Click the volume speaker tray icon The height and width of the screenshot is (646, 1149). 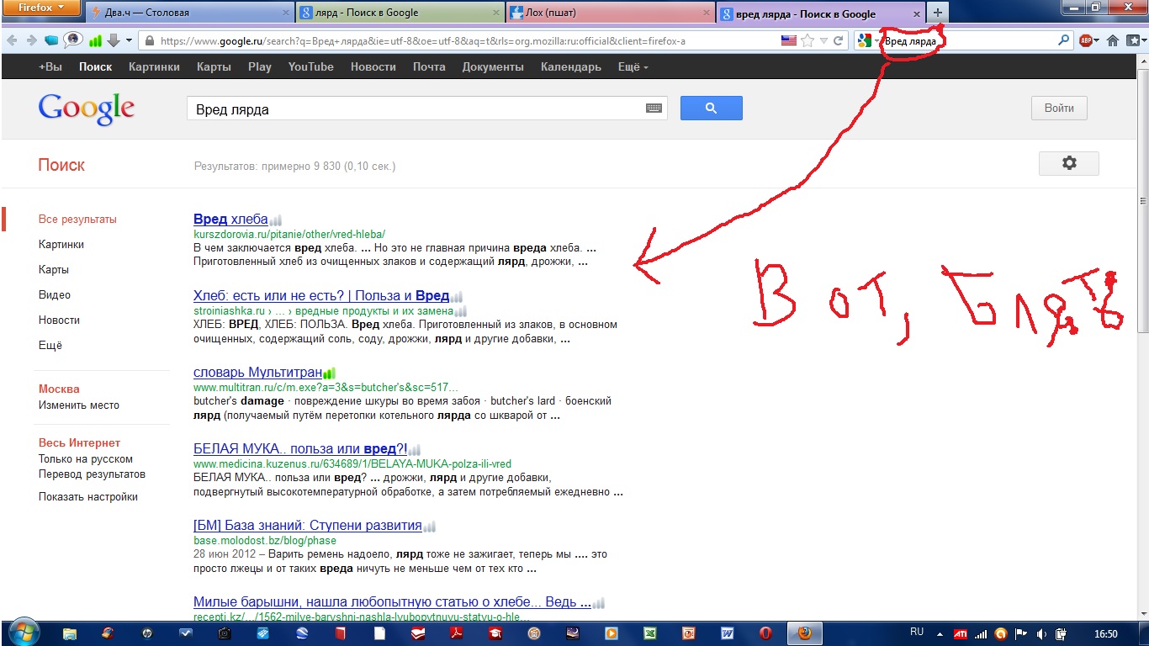[x=1042, y=633]
